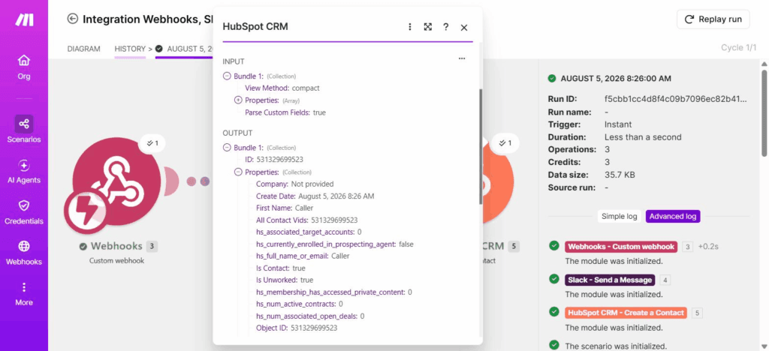
Task: Click the All Contact Vids row
Action: coord(306,220)
